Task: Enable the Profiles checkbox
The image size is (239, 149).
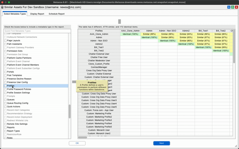Action: [x=6, y=86]
